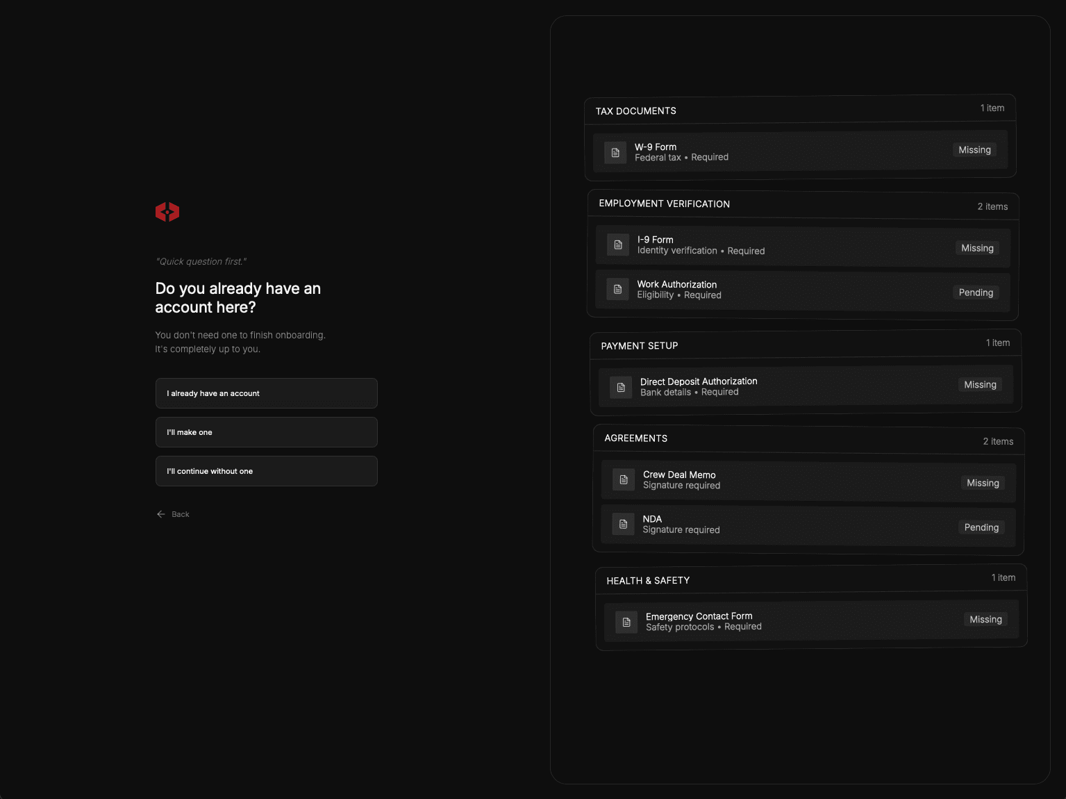Screen dimensions: 1066x799
Task: Click "Eligibility • Required" subtitle
Action: 679,295
